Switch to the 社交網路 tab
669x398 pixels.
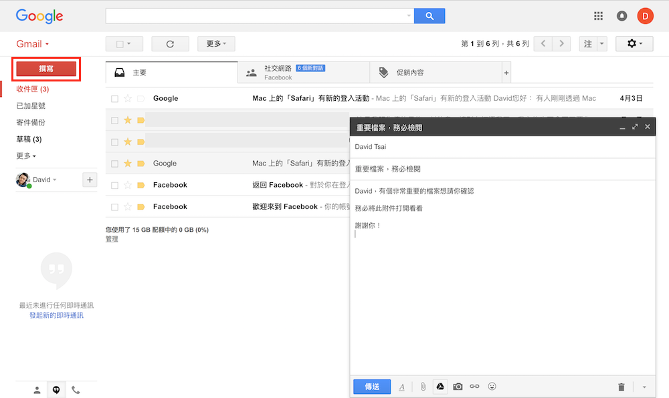(303, 72)
